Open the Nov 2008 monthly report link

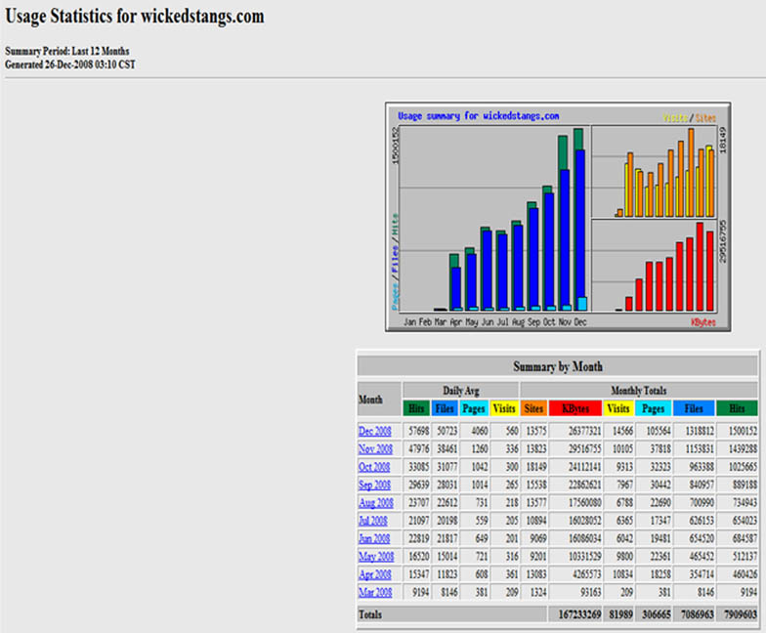pos(375,449)
